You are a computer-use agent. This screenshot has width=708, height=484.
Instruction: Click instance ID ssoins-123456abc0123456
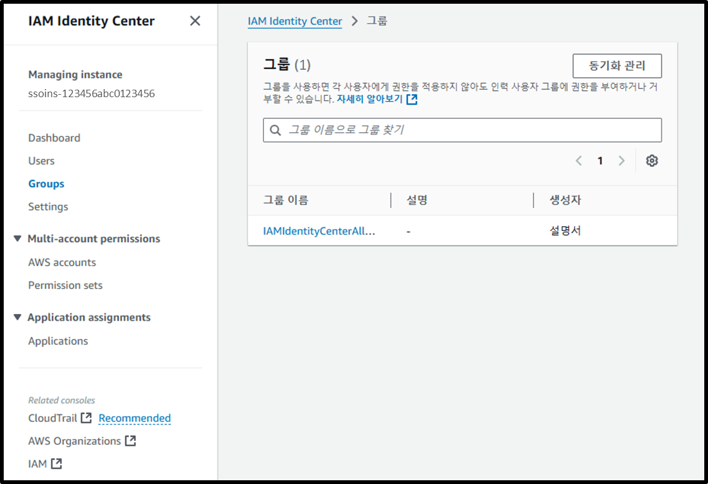91,93
